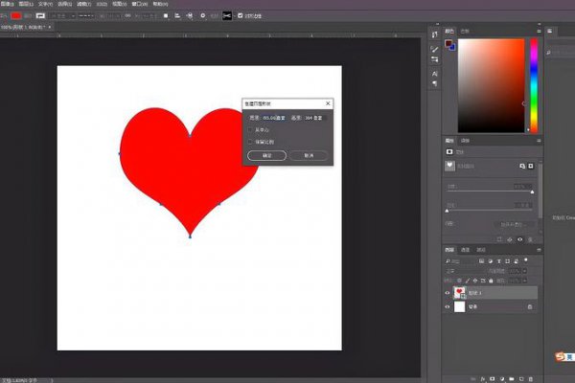Open the Brush Settings icon in collapsed dock
Image resolution: width=575 pixels, height=383 pixels.
click(x=434, y=59)
